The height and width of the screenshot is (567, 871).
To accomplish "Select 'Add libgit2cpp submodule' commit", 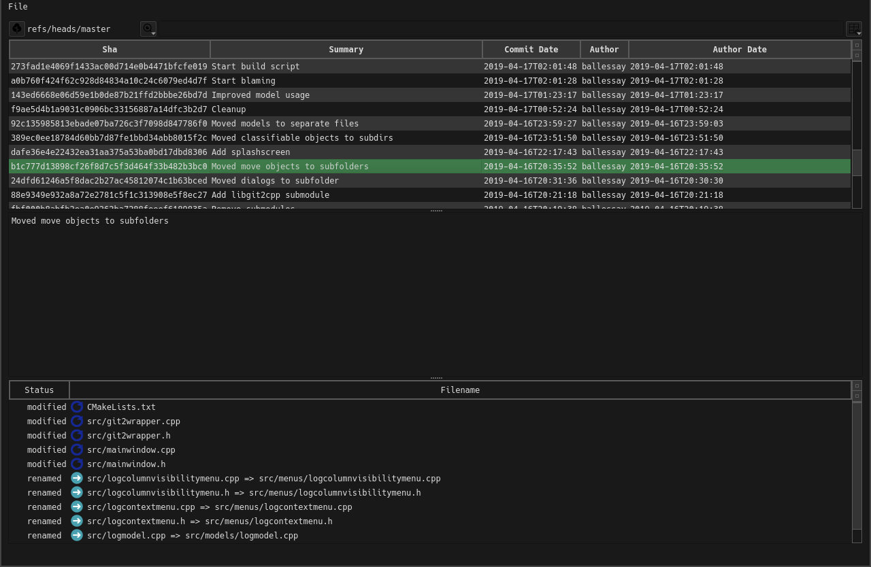I will tap(430, 195).
